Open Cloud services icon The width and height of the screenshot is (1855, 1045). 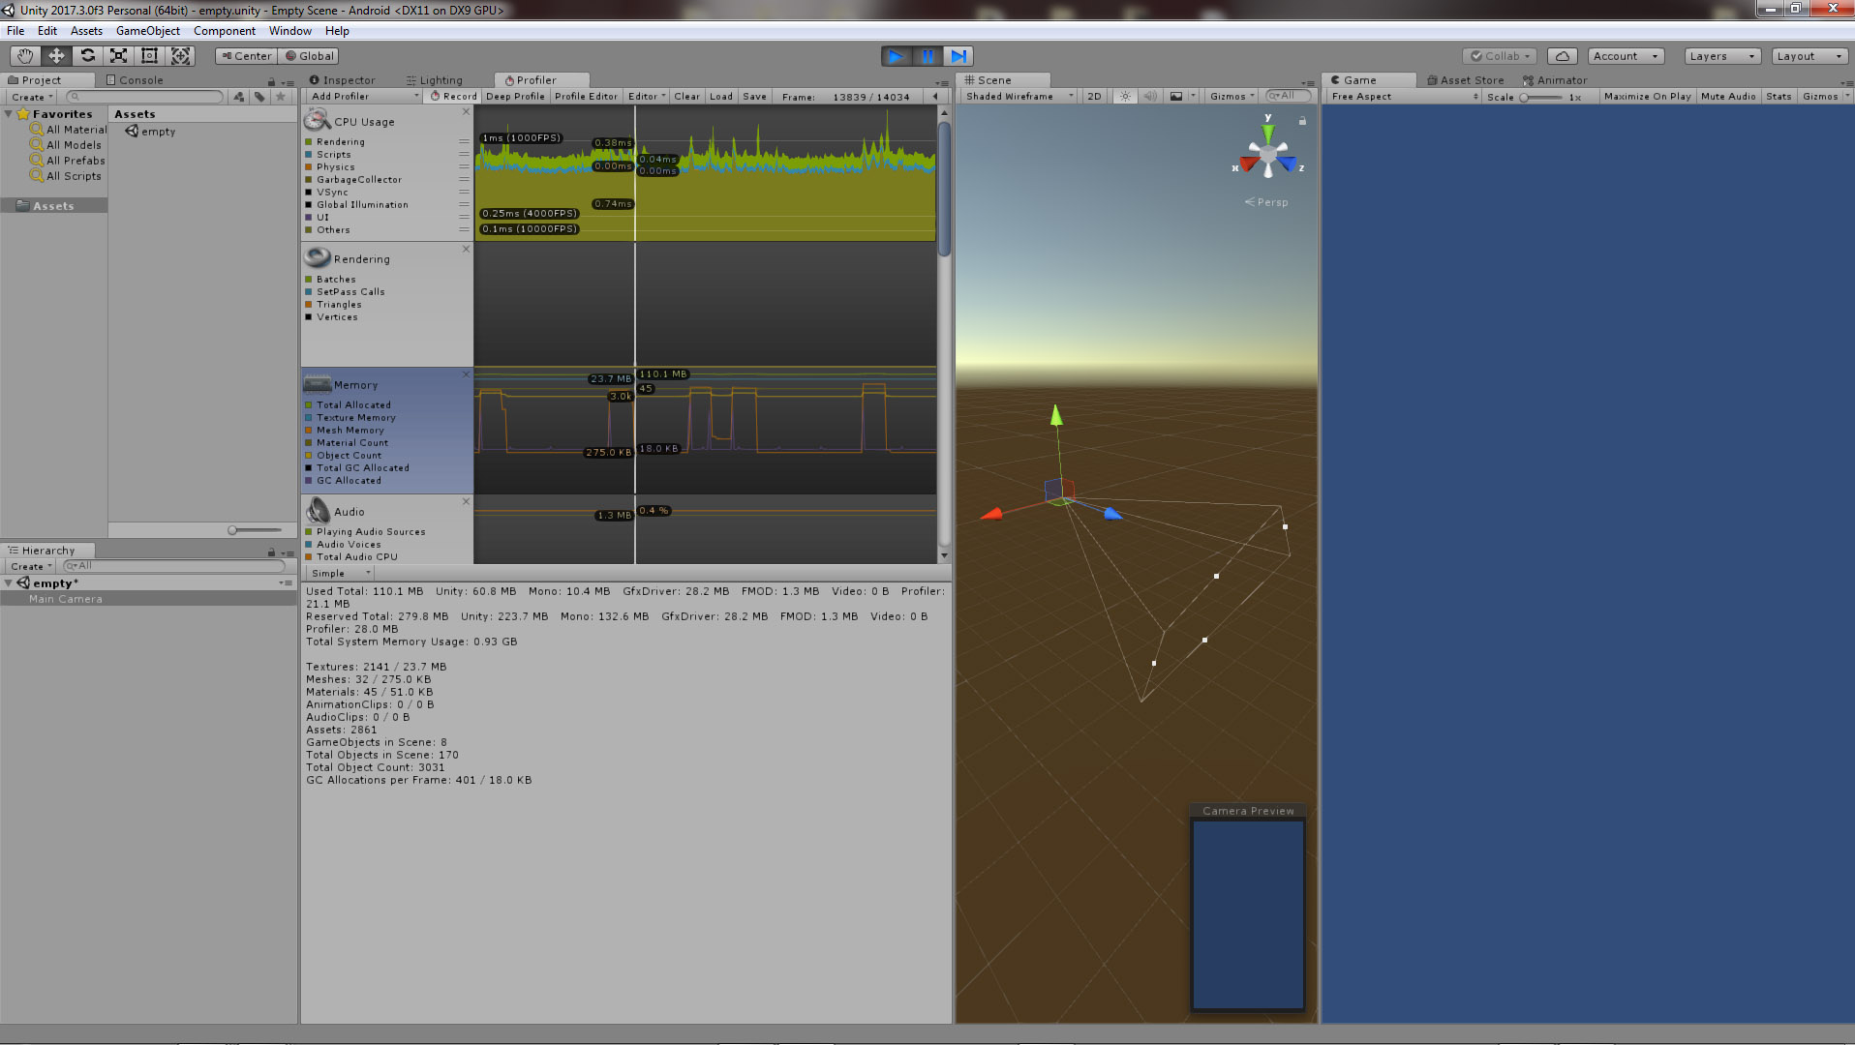click(x=1562, y=56)
